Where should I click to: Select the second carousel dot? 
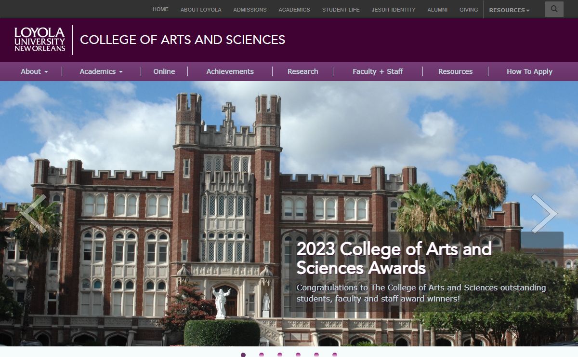[262, 355]
